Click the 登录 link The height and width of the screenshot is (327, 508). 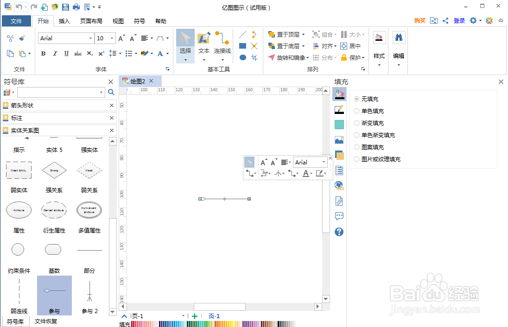[x=459, y=21]
